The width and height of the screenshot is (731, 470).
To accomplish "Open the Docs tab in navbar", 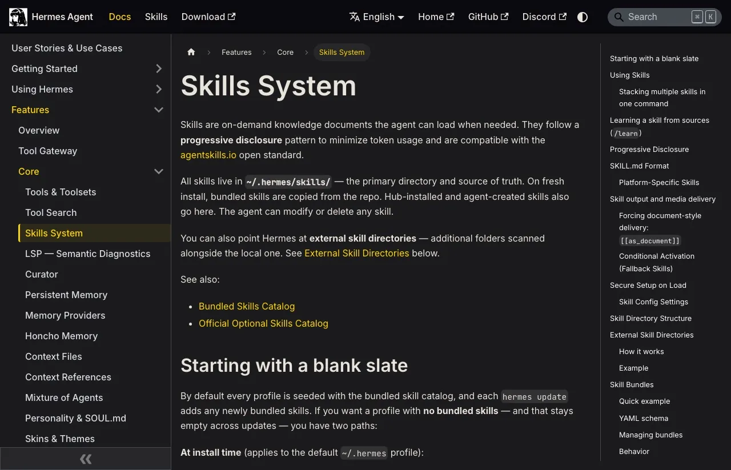I will coord(120,17).
